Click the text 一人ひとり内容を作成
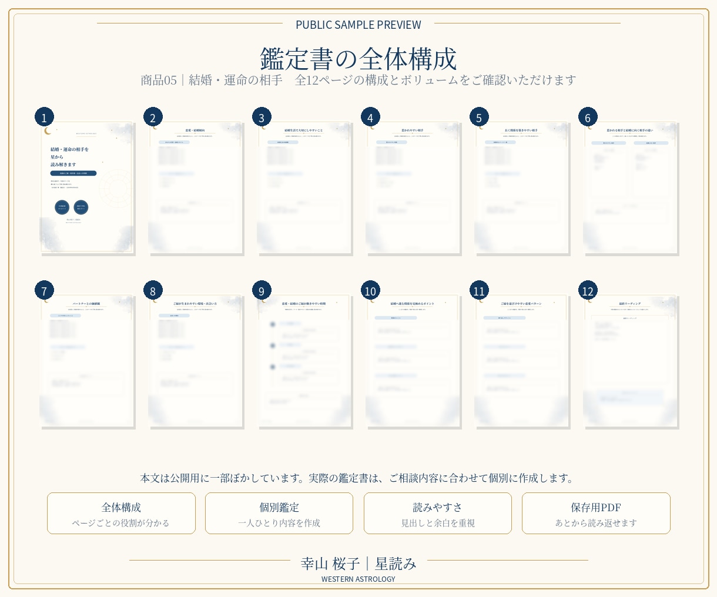This screenshot has height=597, width=717. (x=279, y=523)
